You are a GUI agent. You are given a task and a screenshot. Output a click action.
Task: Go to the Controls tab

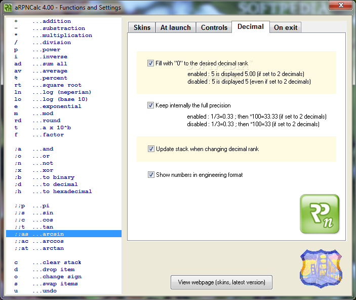click(x=214, y=27)
